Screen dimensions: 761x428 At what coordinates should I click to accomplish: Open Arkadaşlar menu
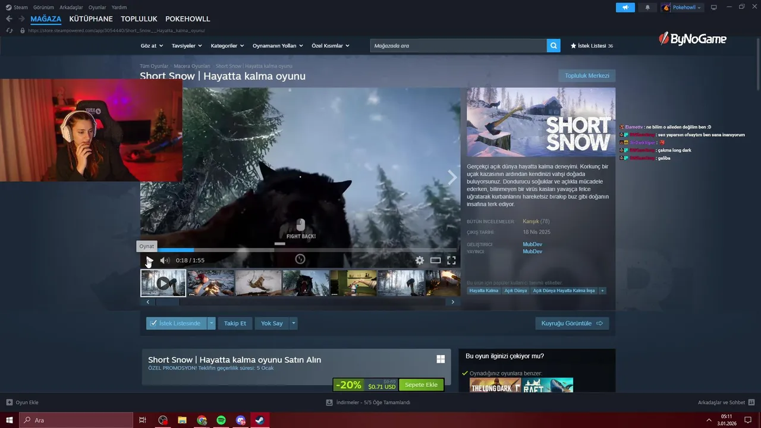pos(71,7)
